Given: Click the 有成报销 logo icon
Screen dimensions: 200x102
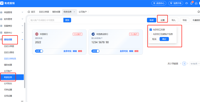Looking at the screenshot, I should [2, 3].
